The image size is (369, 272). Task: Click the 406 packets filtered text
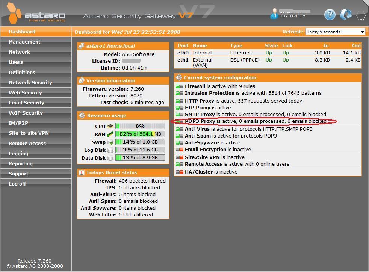[142, 181]
